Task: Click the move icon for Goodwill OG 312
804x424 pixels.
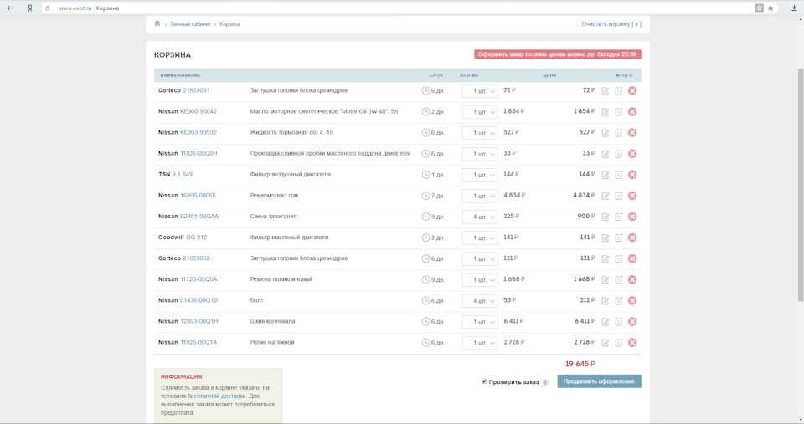Action: [618, 238]
